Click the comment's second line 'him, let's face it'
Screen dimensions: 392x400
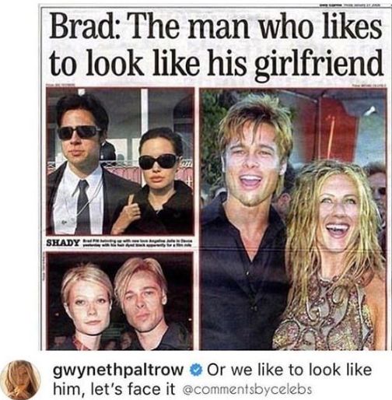tap(114, 389)
